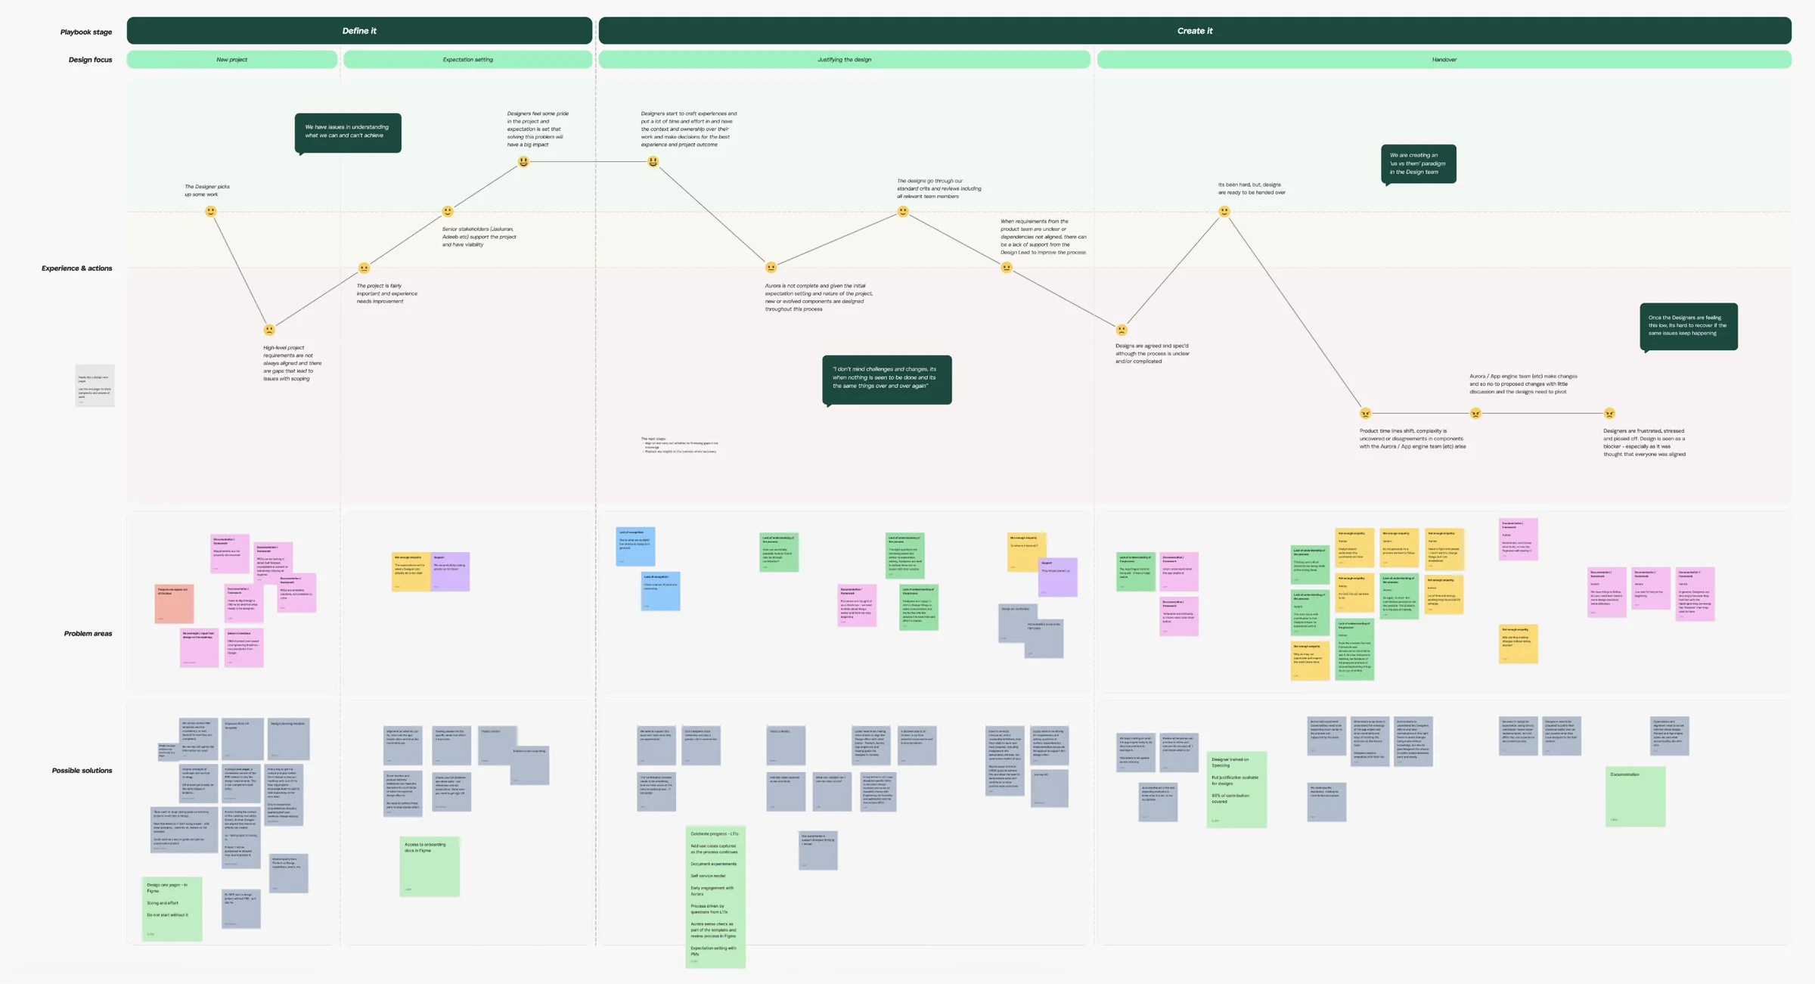1815x984 pixels.
Task: Select the 'We have issues in understanding' speech bubble
Action: click(348, 133)
